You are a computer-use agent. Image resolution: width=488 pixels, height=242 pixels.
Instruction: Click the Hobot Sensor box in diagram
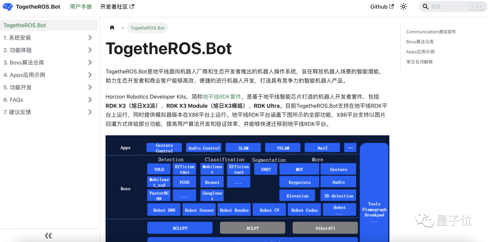click(199, 210)
